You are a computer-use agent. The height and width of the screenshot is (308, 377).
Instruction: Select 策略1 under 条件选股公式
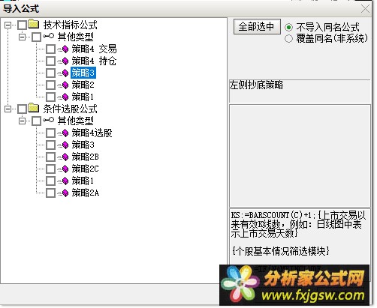tap(83, 181)
